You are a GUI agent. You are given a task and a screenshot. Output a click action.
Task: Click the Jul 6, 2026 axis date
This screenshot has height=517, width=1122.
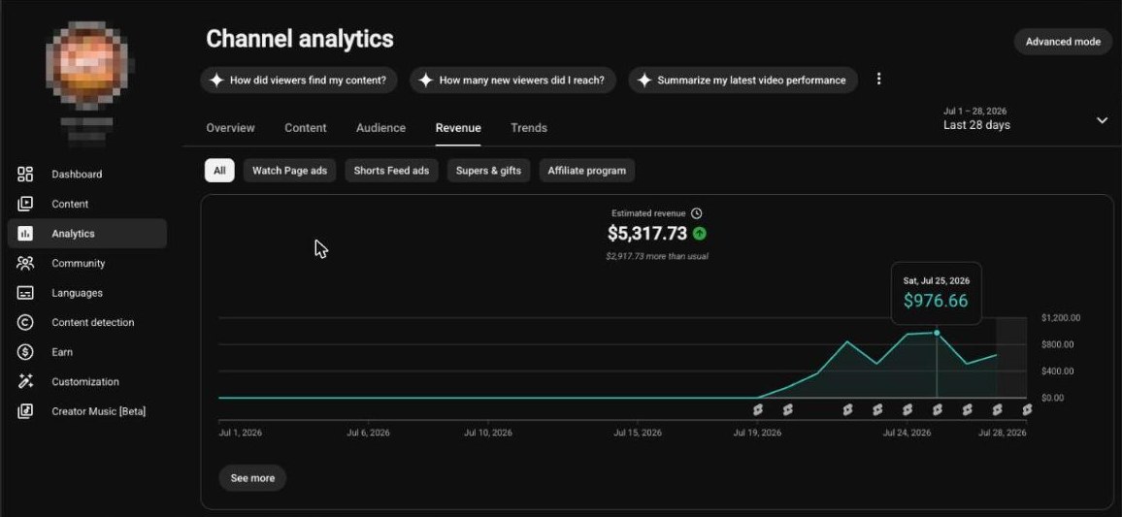coord(369,433)
